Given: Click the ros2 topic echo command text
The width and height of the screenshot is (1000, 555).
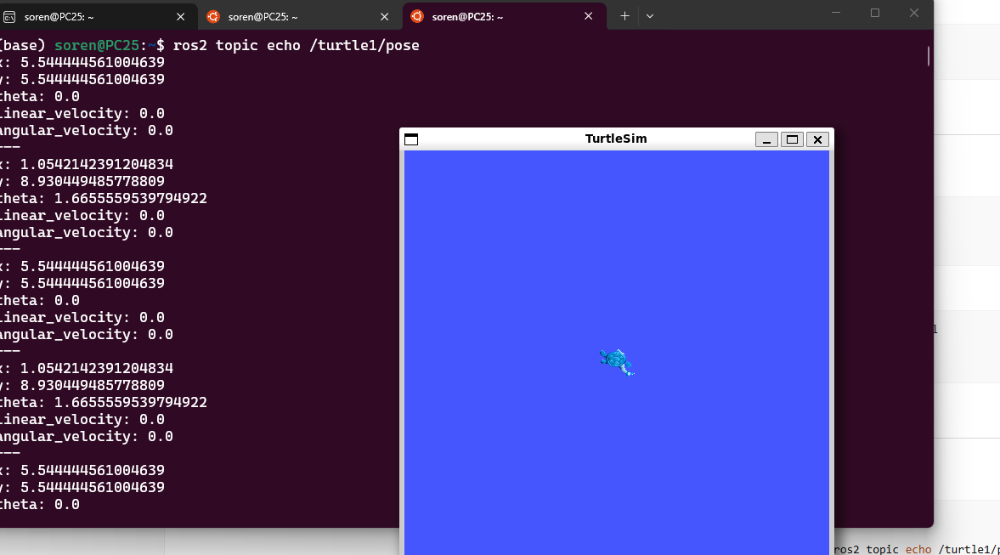Looking at the screenshot, I should 296,45.
